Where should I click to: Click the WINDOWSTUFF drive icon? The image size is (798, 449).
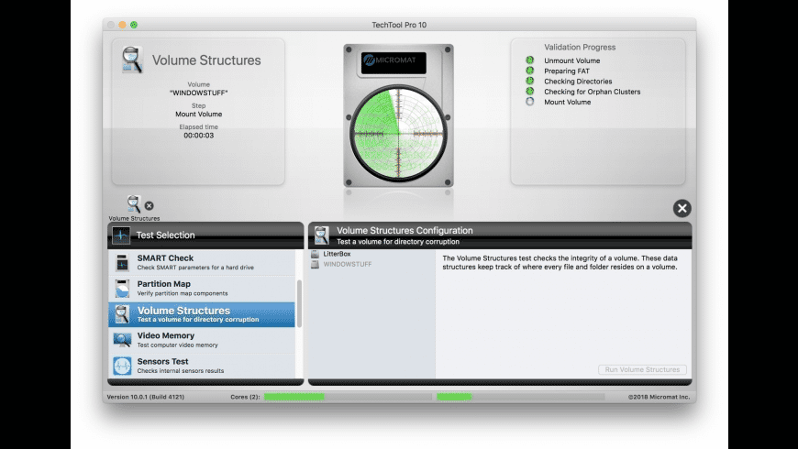tap(315, 265)
